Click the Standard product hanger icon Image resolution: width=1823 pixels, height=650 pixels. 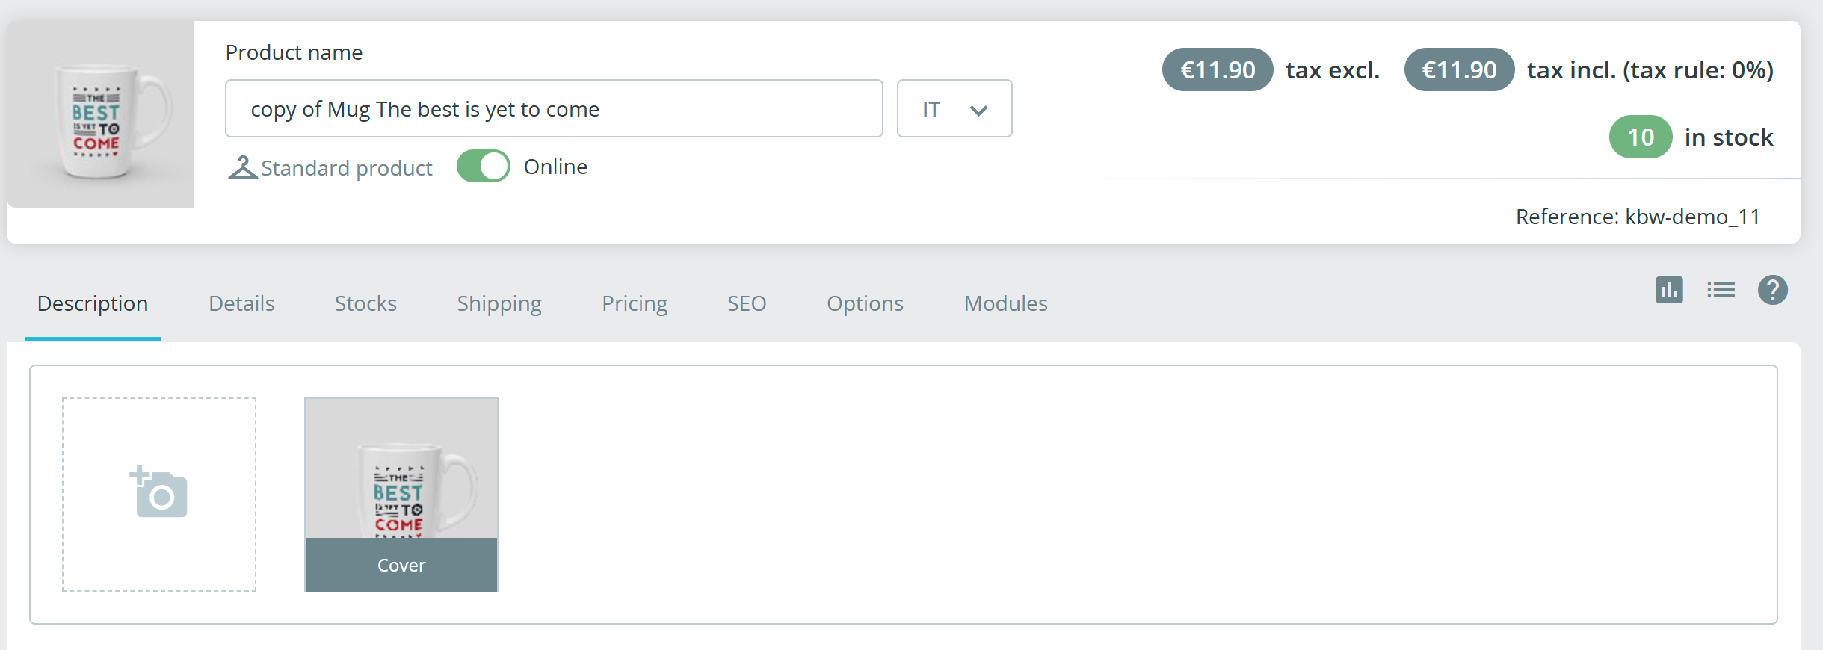[x=242, y=167]
